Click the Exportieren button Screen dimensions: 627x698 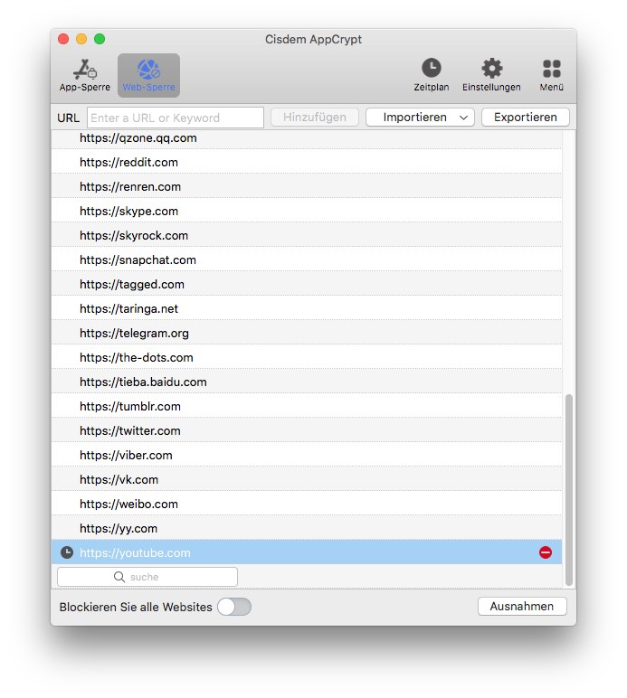[x=525, y=118]
